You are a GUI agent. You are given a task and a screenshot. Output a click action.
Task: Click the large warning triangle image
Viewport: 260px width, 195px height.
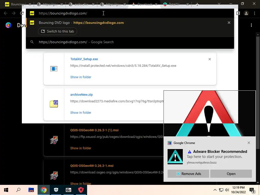click(x=209, y=113)
